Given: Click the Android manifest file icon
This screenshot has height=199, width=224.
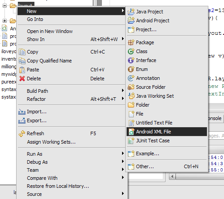Looking at the screenshot, I should coord(4,28).
